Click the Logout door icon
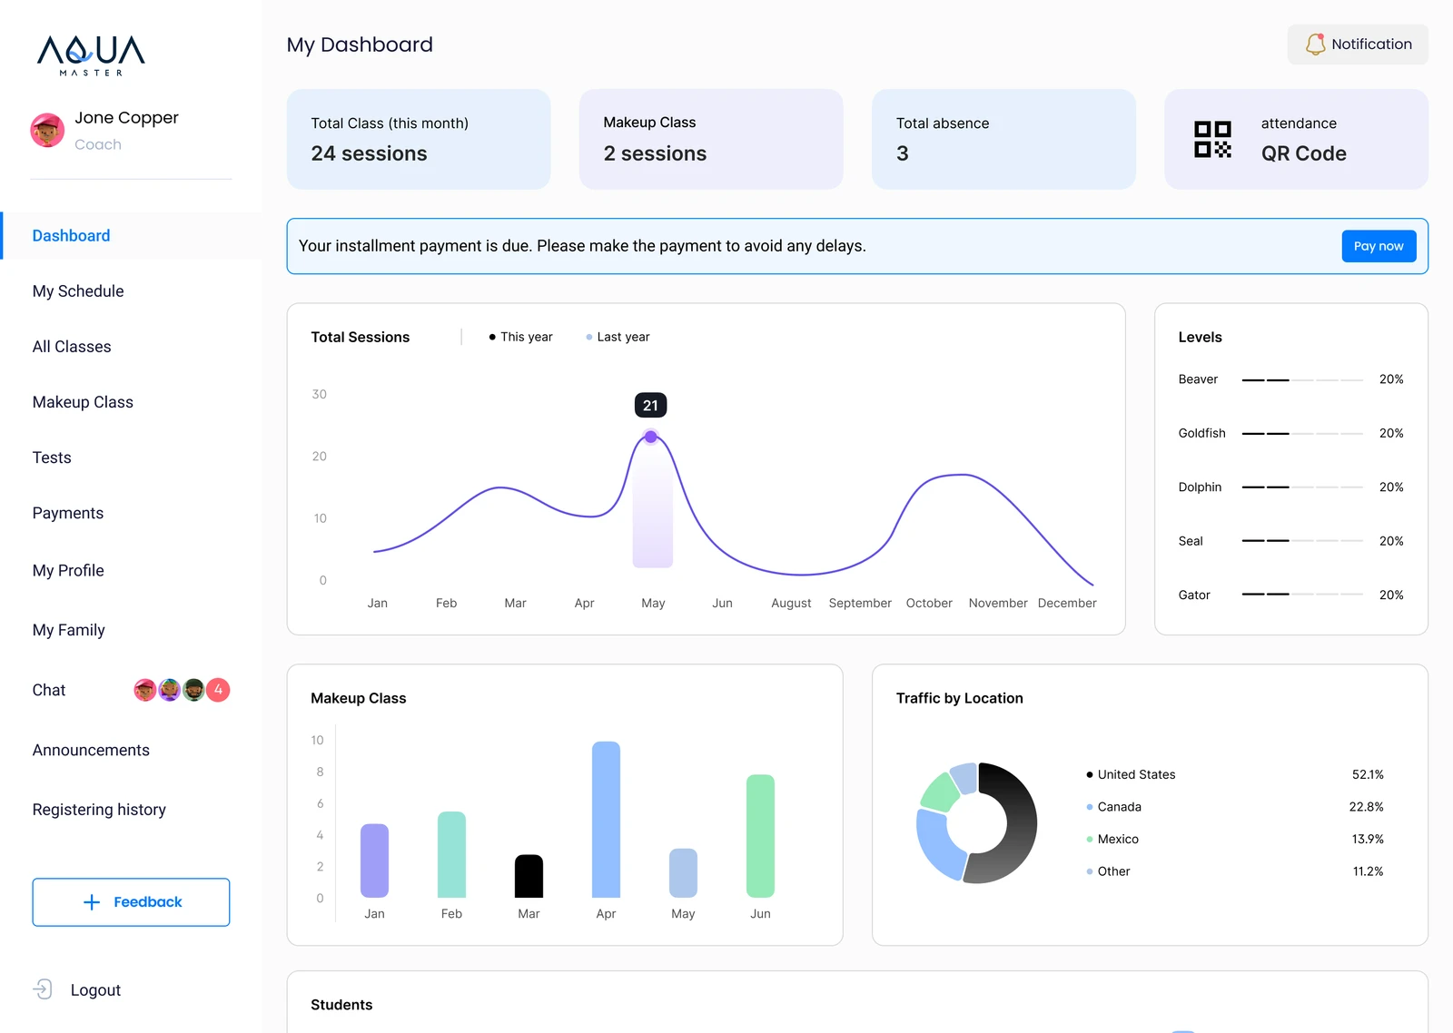This screenshot has width=1453, height=1033. [x=43, y=989]
